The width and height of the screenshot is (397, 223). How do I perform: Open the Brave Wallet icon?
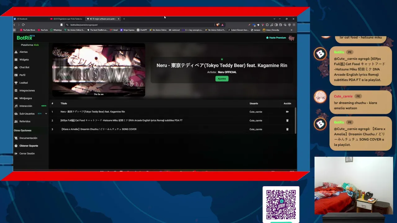[280, 25]
